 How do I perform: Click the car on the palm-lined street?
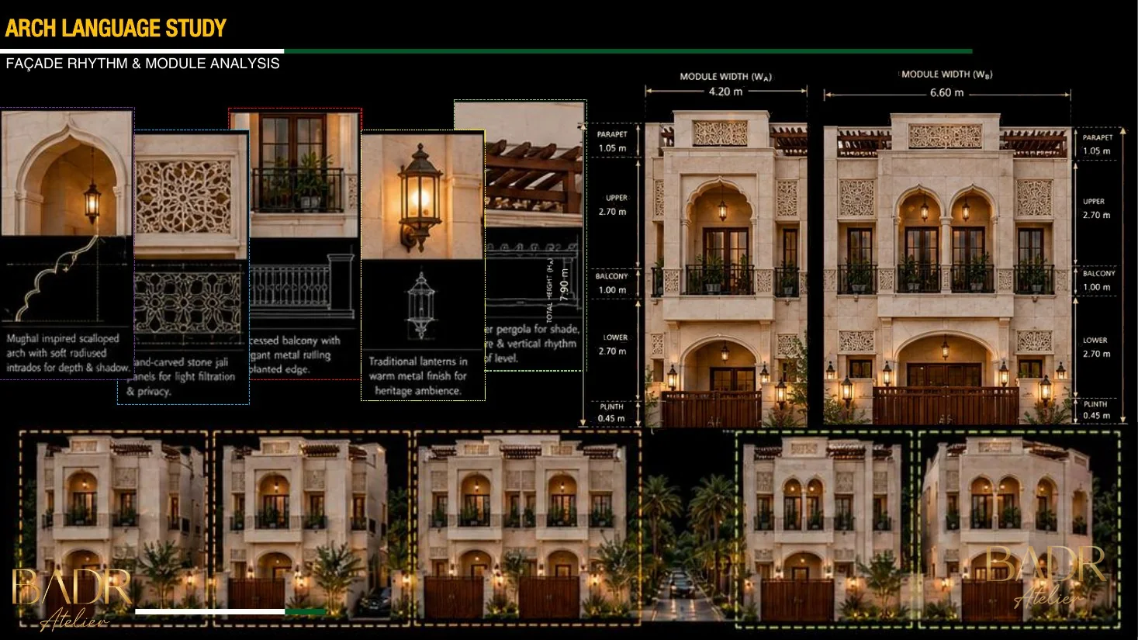point(681,584)
